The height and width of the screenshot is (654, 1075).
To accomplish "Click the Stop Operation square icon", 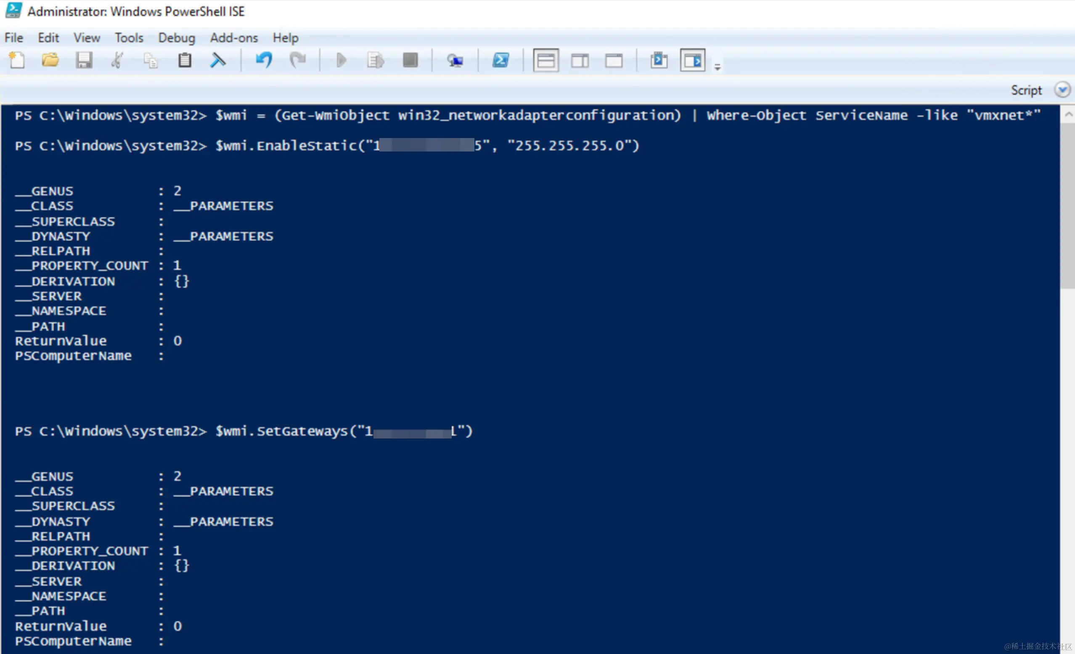I will 410,60.
